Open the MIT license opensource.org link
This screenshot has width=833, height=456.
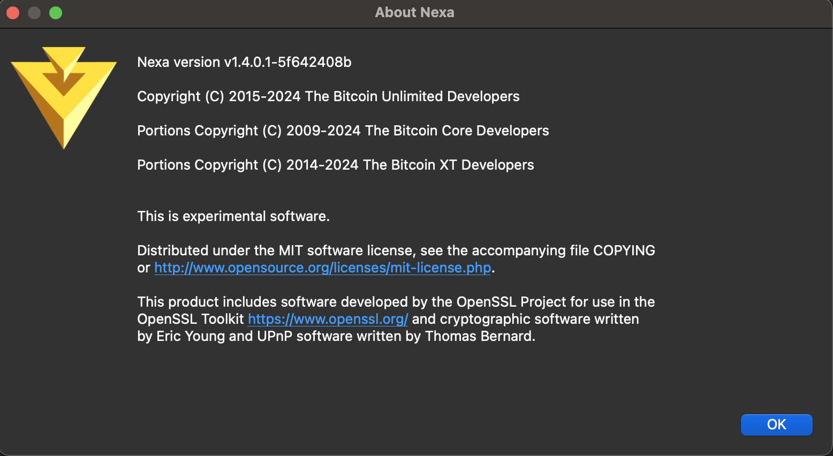tap(323, 268)
